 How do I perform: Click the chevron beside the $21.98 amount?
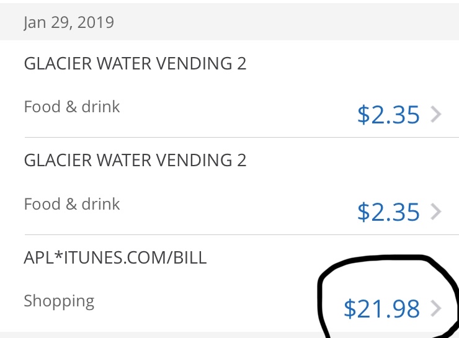[x=436, y=308]
